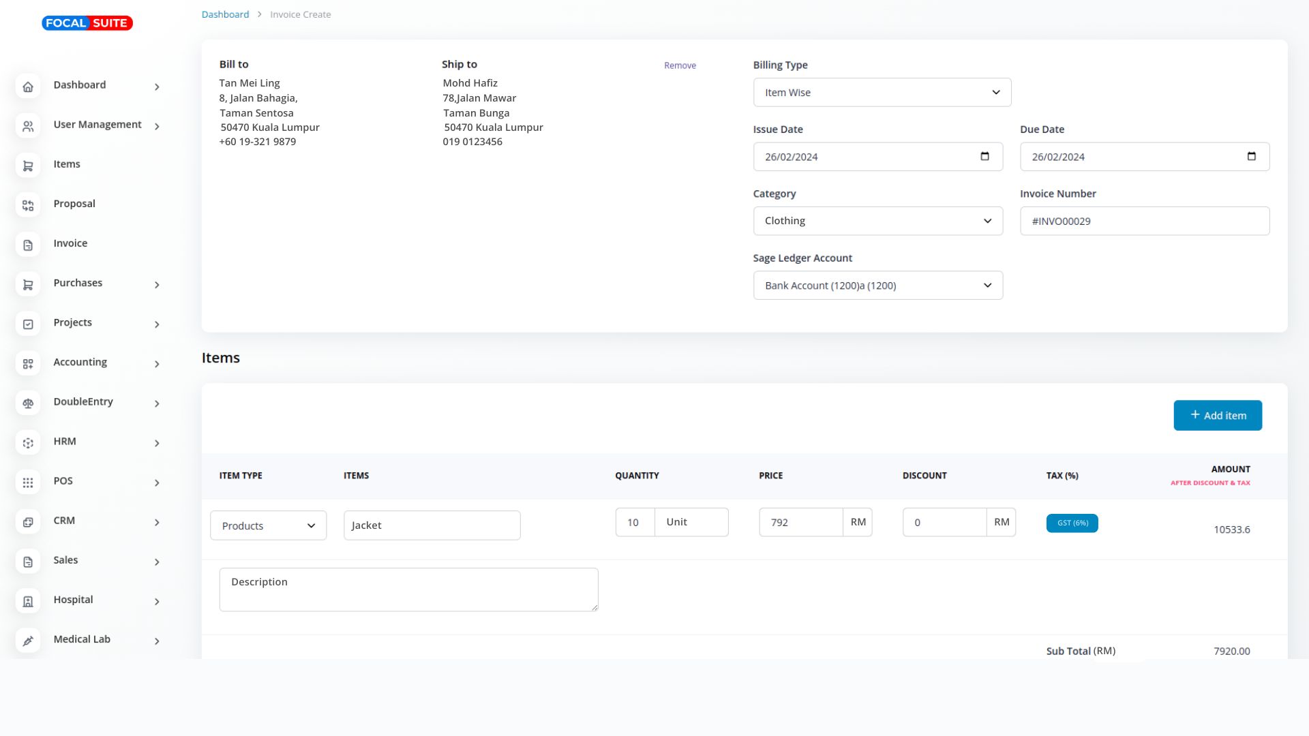Open the Due Date calendar picker

[x=1251, y=157]
